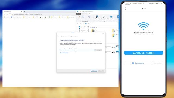Open the Файл tab in Explorer
The height and width of the screenshot is (98, 174).
79,14
